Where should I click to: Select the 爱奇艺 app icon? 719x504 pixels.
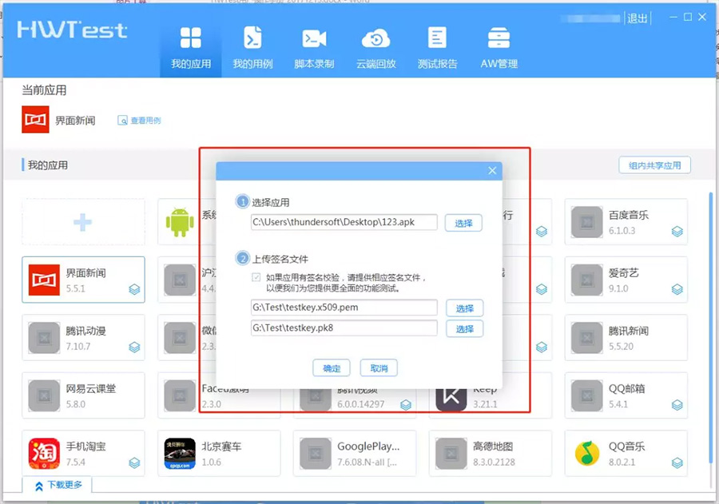click(x=587, y=280)
